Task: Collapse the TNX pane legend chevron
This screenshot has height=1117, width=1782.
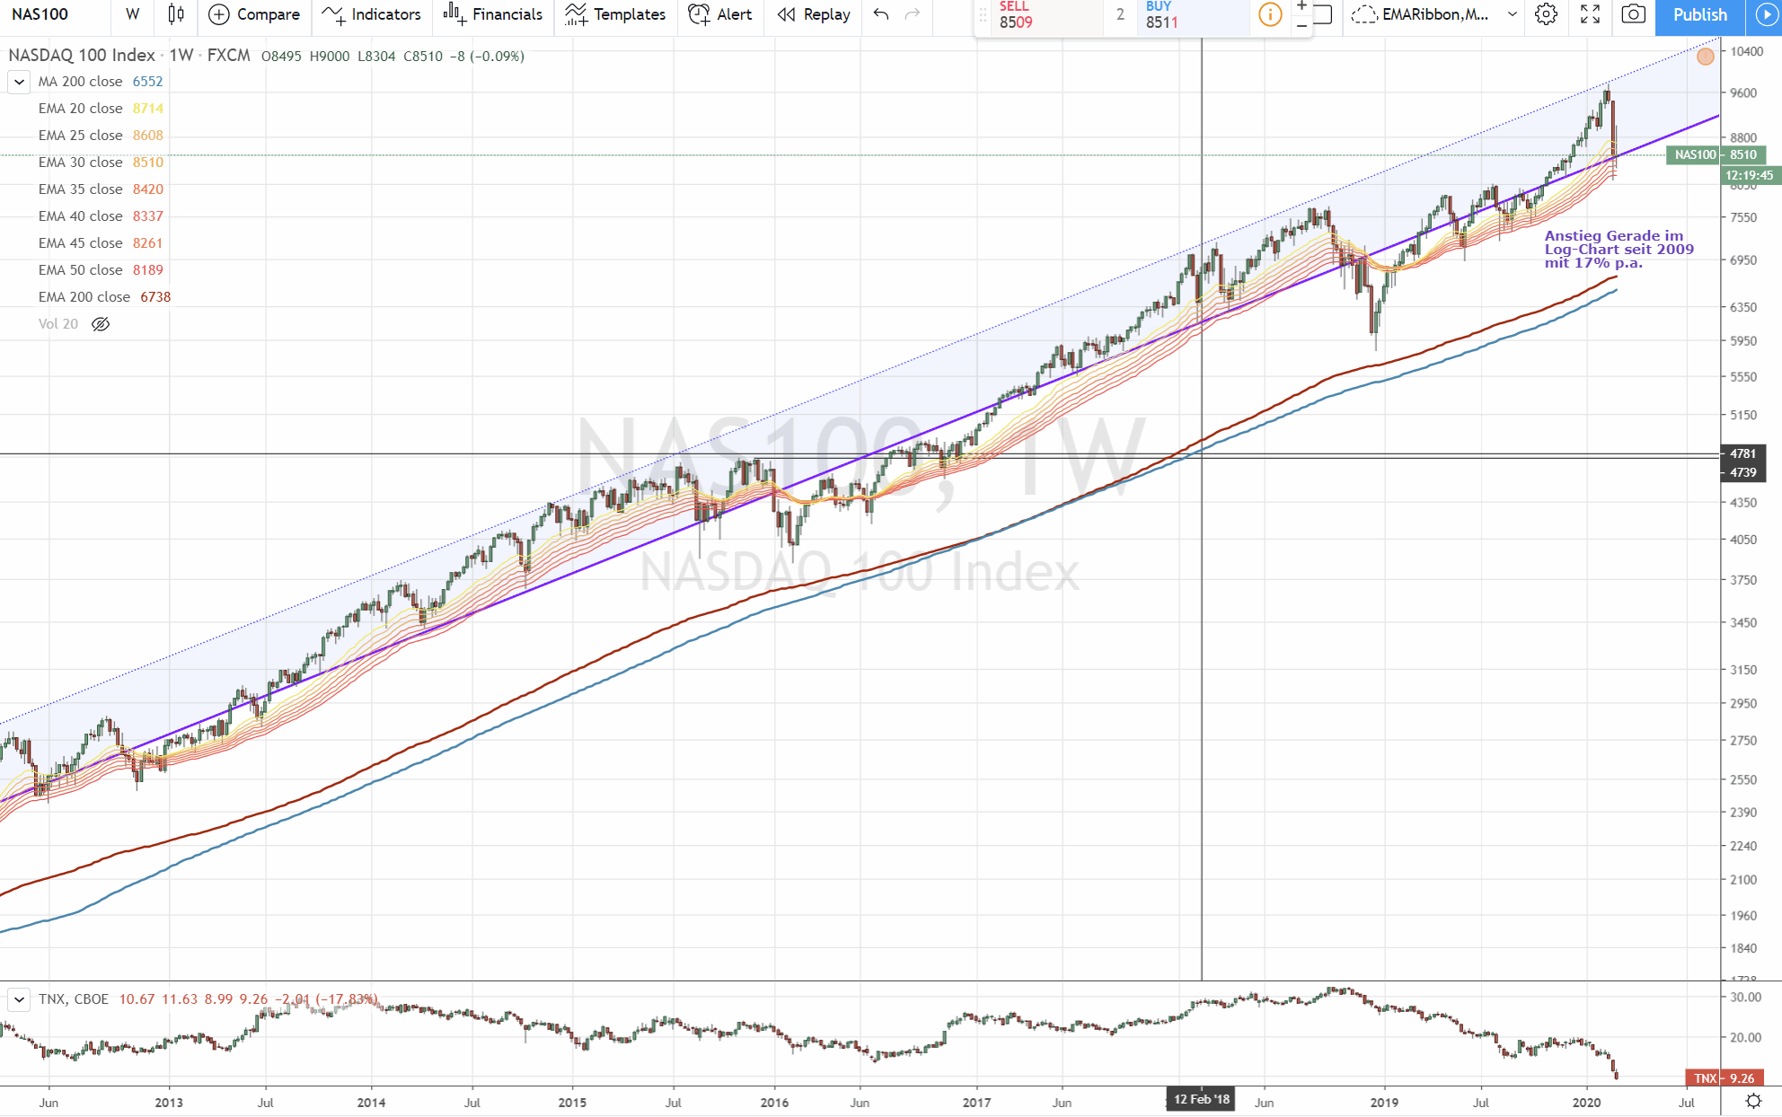Action: click(x=19, y=999)
